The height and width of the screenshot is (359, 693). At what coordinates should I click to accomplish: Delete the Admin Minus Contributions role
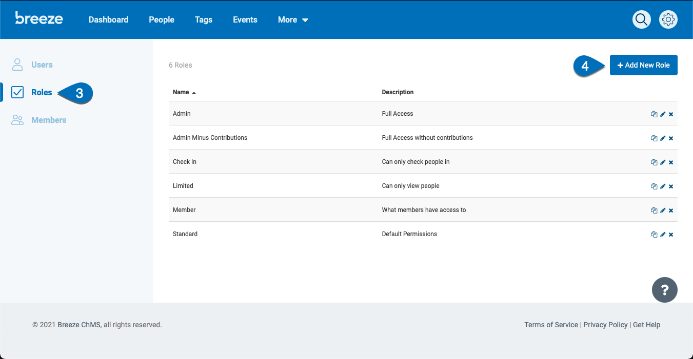coord(671,138)
